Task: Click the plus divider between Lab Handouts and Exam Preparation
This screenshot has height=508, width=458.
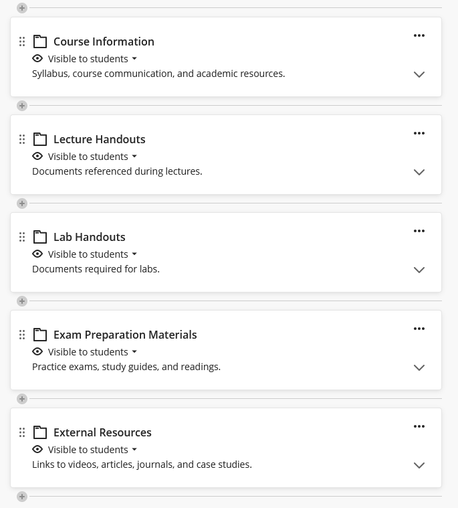Action: (22, 301)
